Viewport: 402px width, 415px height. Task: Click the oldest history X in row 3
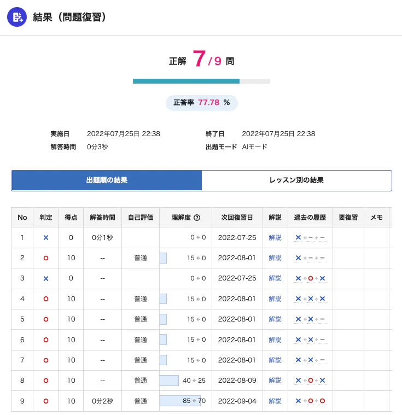(322, 278)
